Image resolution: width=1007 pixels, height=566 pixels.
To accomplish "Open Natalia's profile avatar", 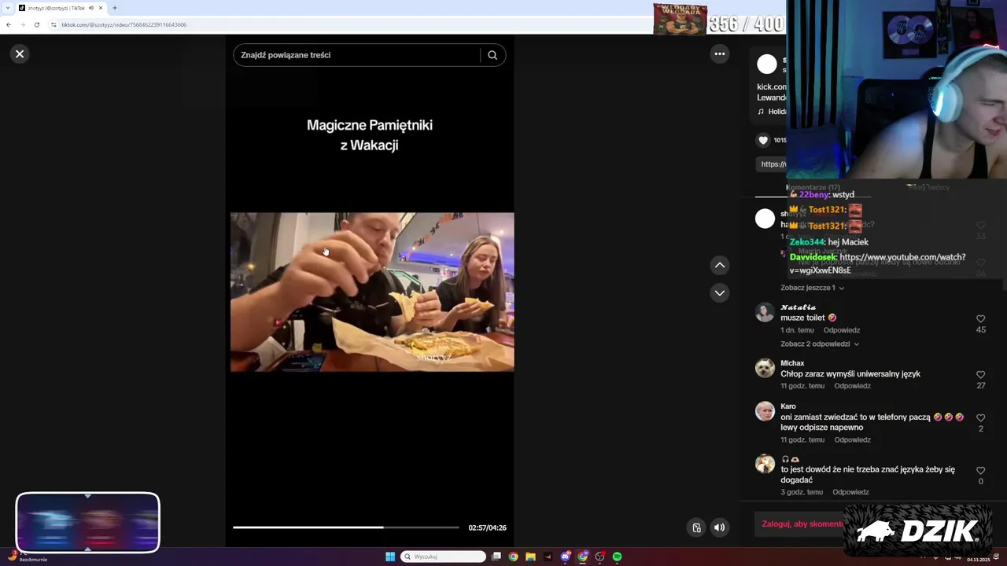I will tap(765, 312).
